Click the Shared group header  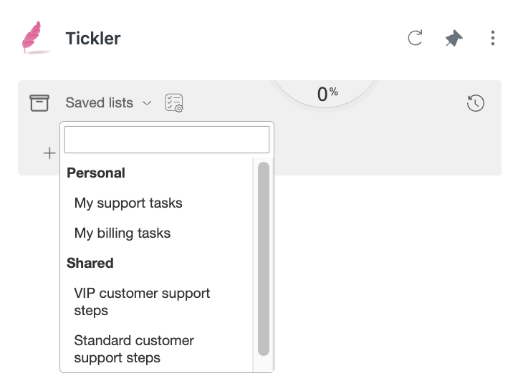click(x=90, y=263)
